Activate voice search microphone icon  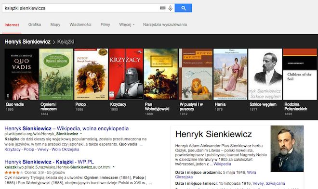pyautogui.click(x=171, y=8)
